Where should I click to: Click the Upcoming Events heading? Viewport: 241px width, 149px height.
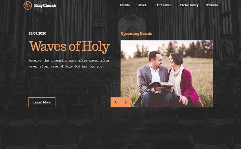pyautogui.click(x=136, y=33)
